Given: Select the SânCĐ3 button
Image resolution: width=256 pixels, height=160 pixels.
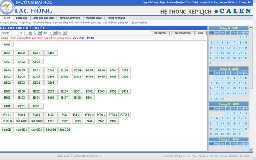Looking at the screenshot, I should pos(36,130).
